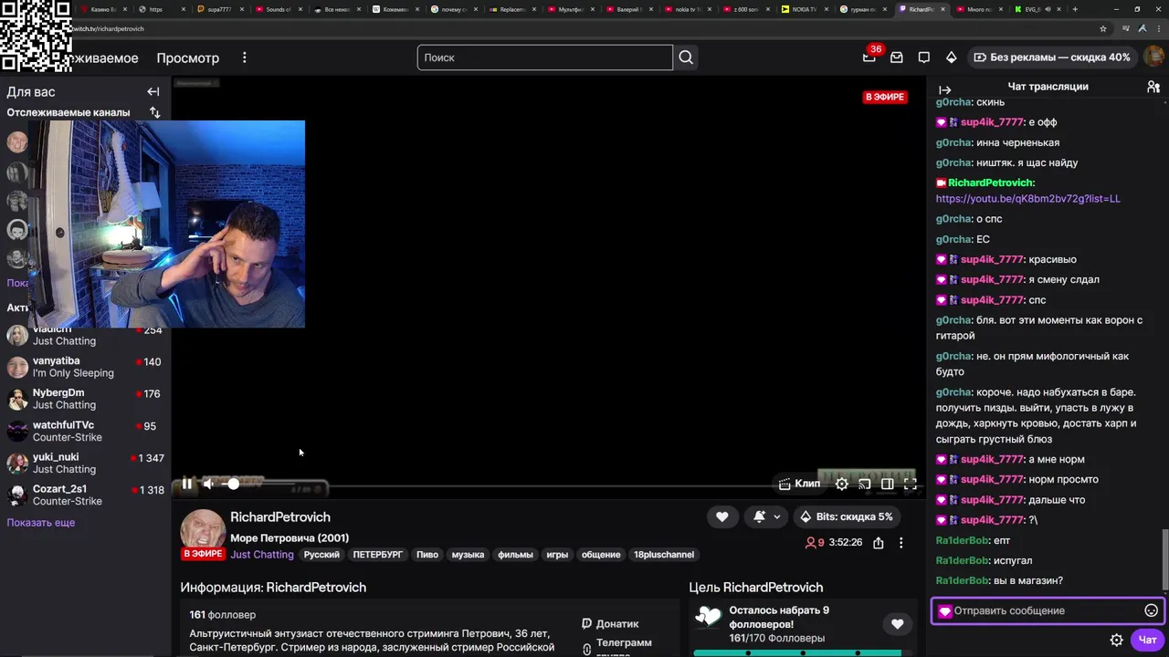Toggle channel notifications bell
The image size is (1169, 657).
[x=759, y=516]
